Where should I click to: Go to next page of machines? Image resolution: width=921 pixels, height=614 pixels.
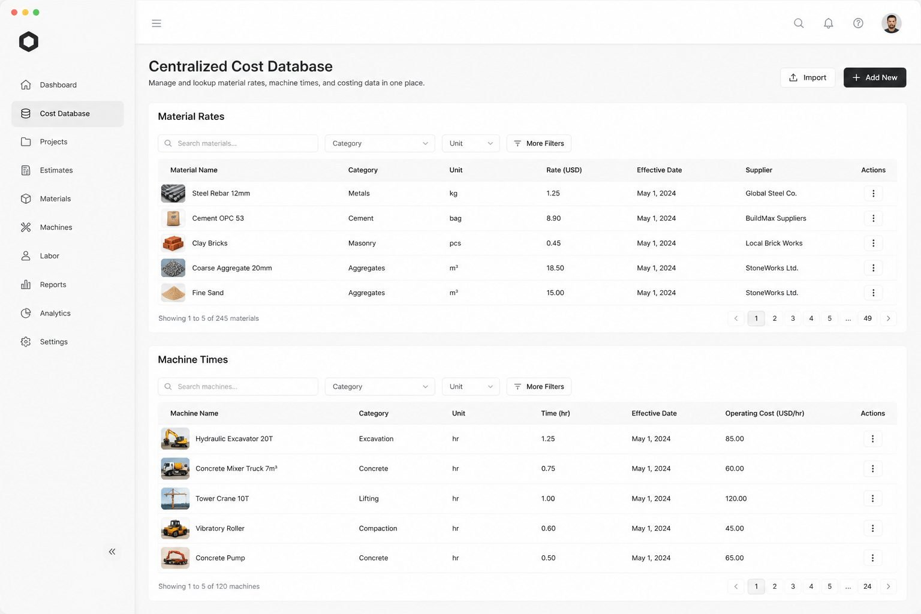coord(889,586)
